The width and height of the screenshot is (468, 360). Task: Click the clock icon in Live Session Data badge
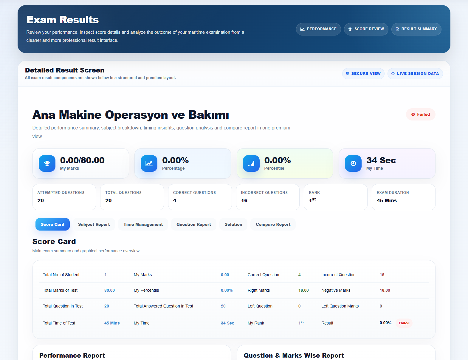coord(393,74)
